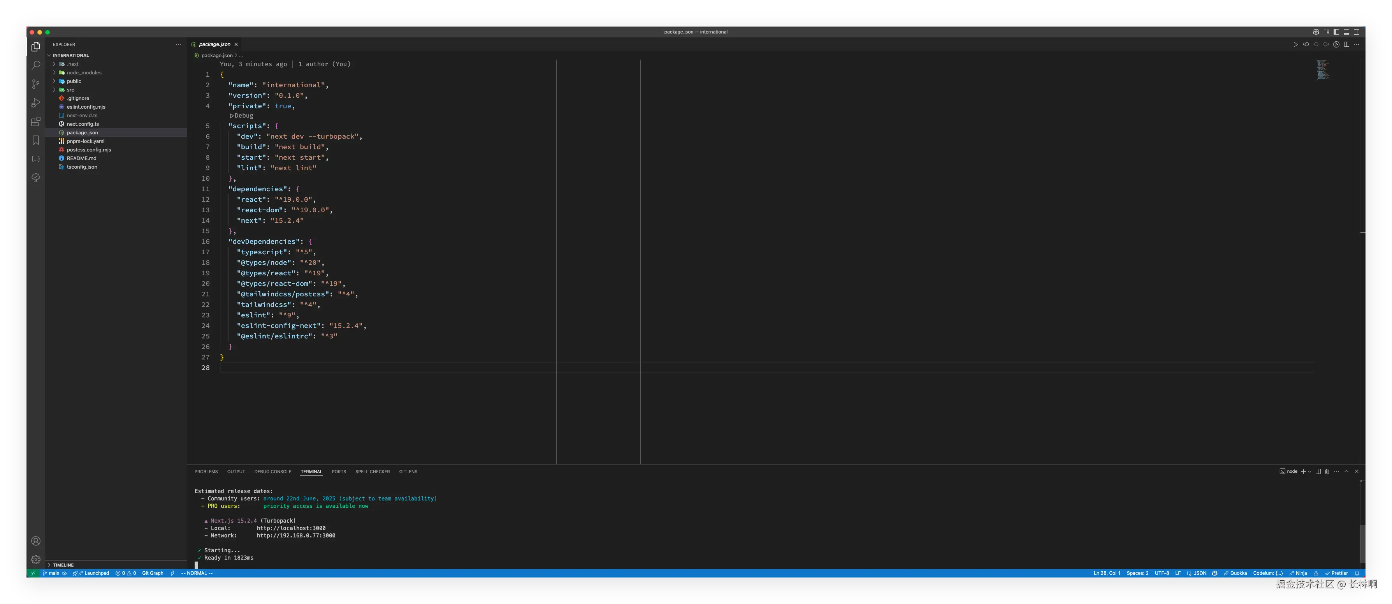
Task: Open the Extensions view
Action: (36, 122)
